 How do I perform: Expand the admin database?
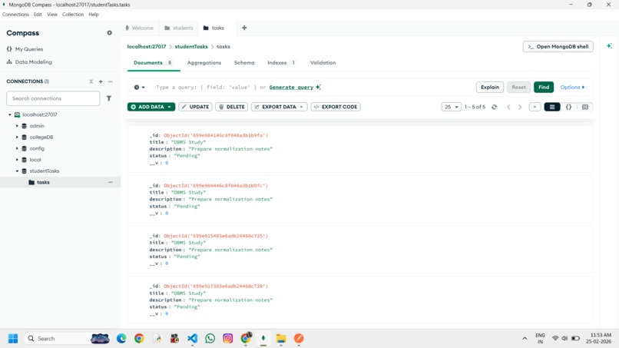(17, 126)
